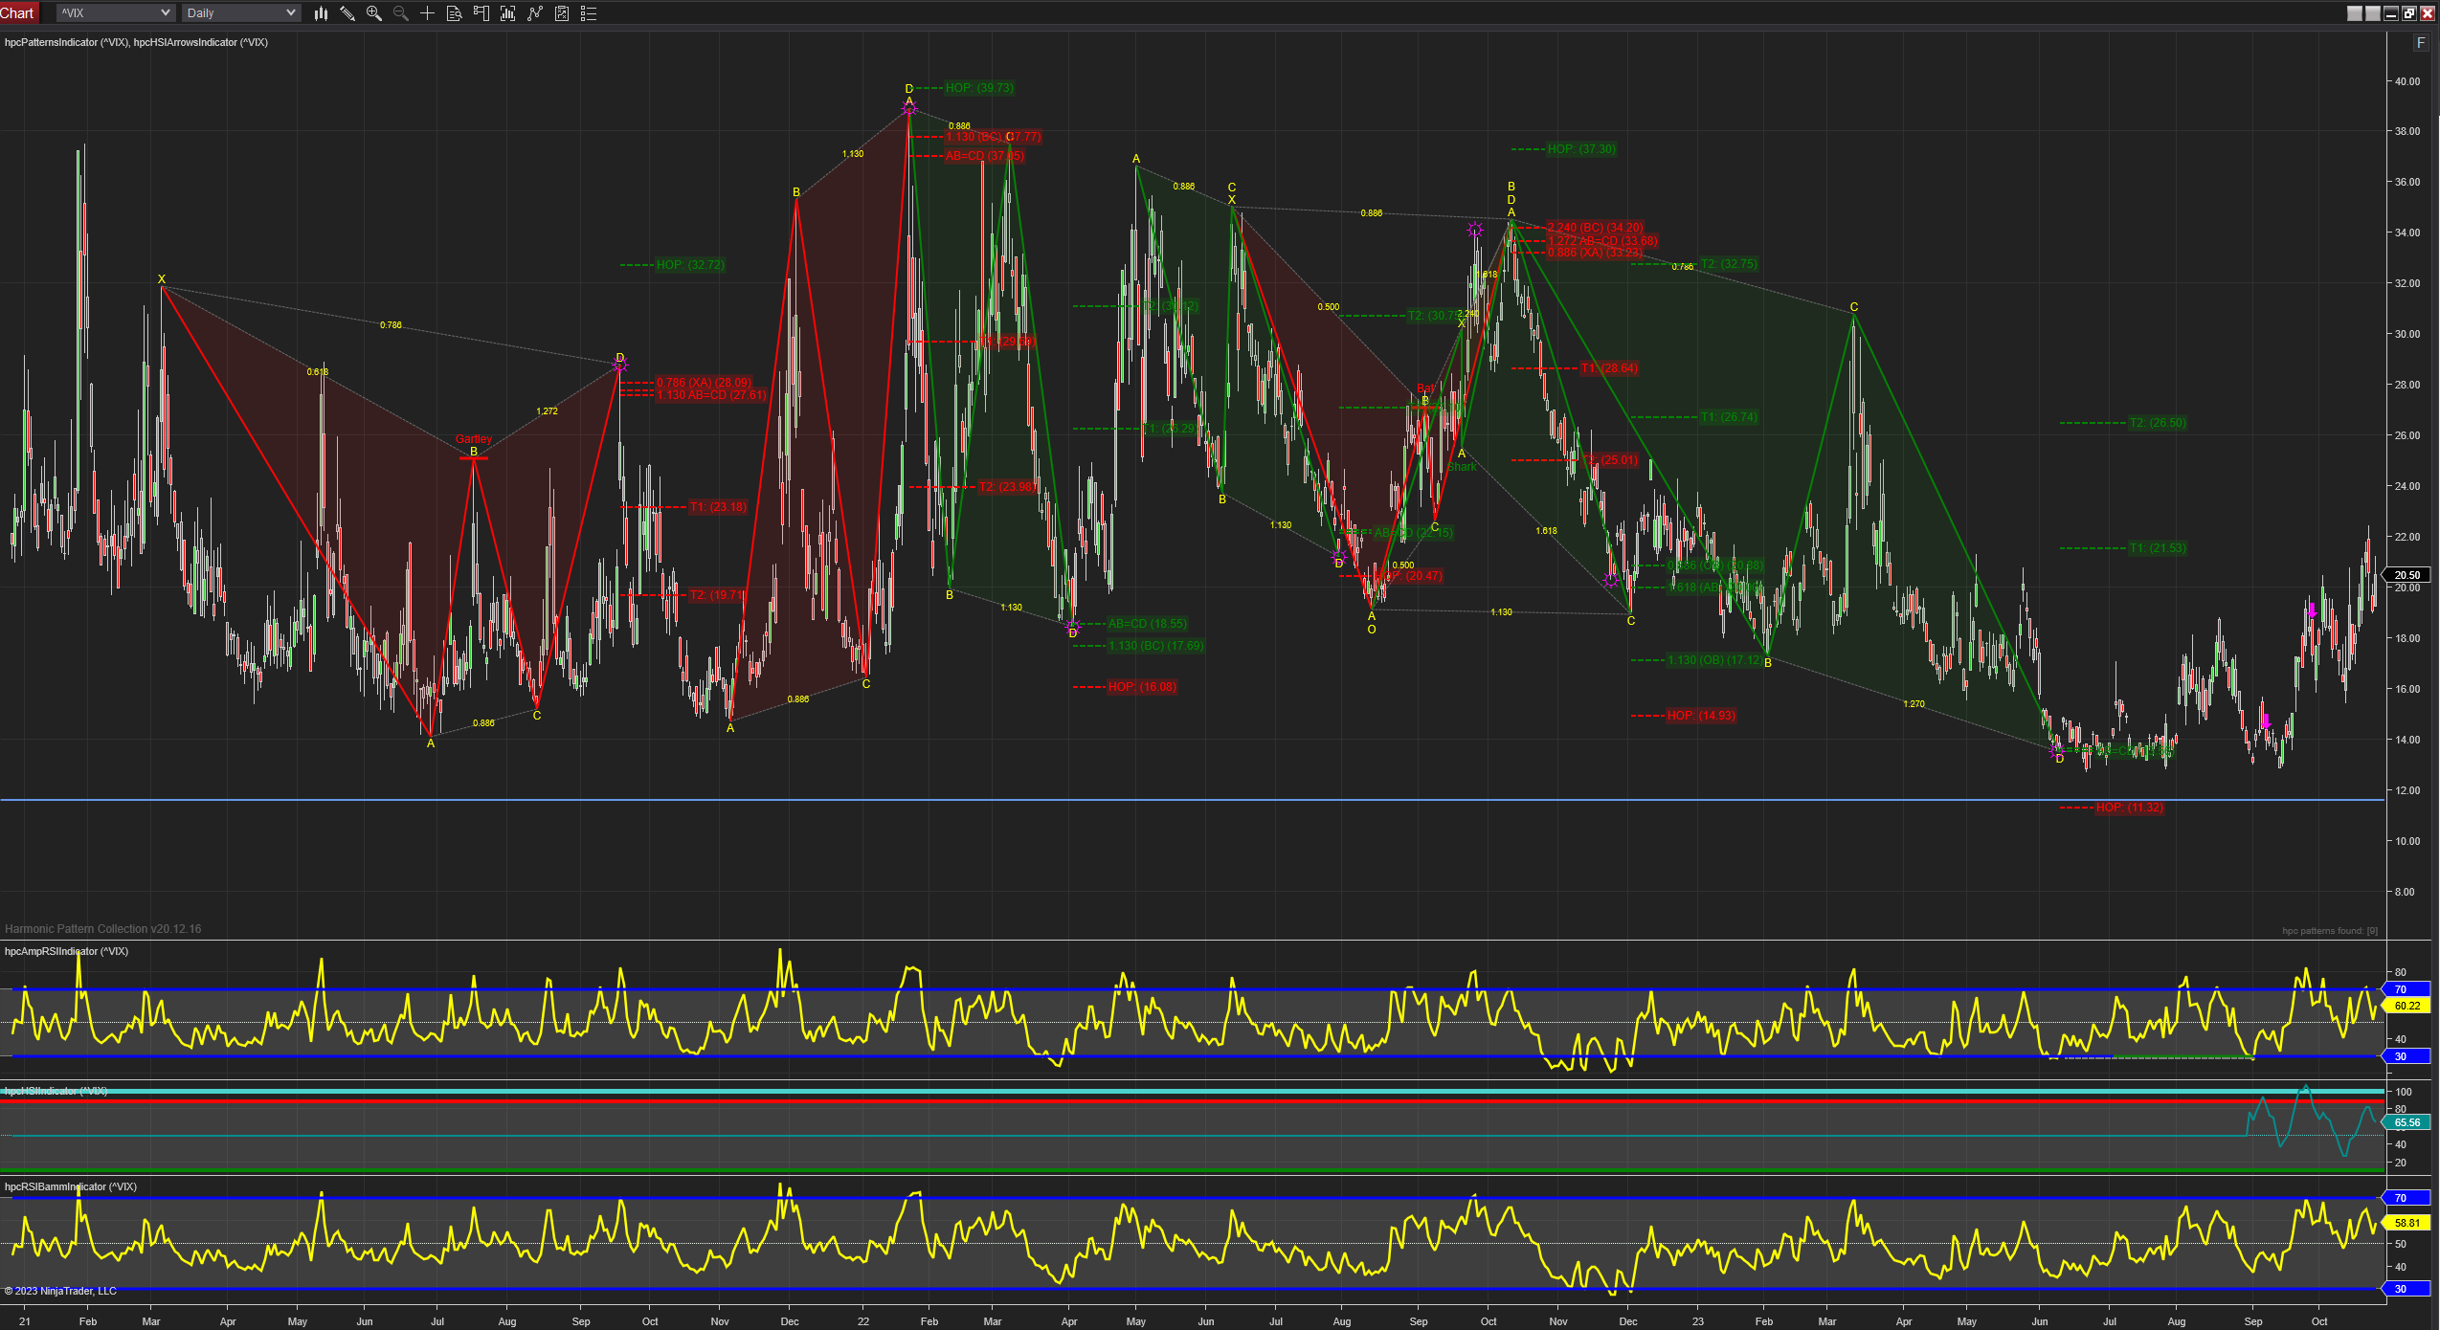Toggle the F fixed-scale button
Image resolution: width=2440 pixels, height=1330 pixels.
pos(2421,43)
